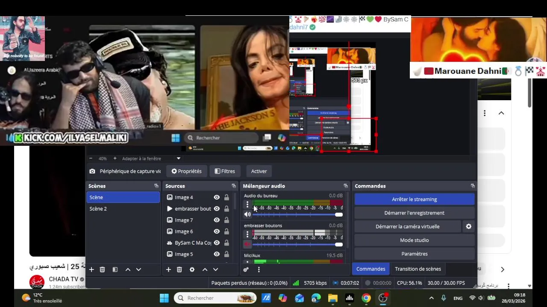Adjust Audio du bureau volume slider
547x307 pixels.
point(298,214)
